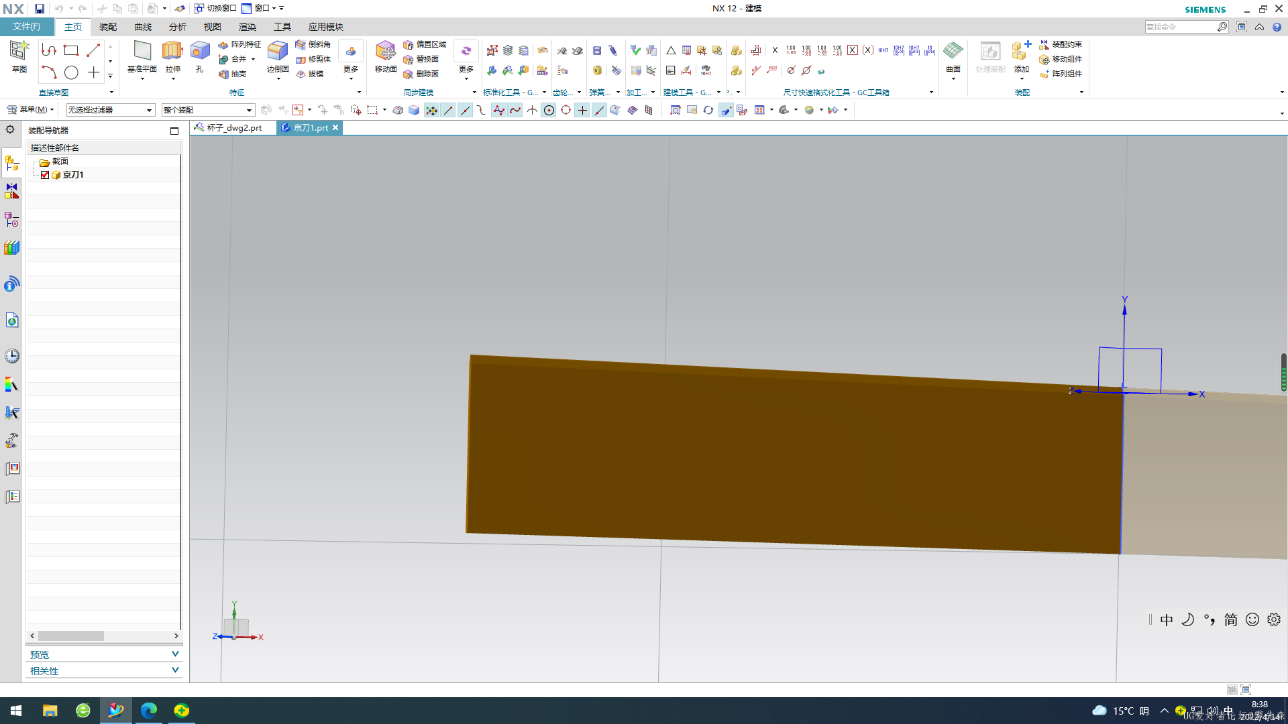Open the 无选择过滤器 selection filter dropdown
1288x724 pixels.
[x=111, y=110]
